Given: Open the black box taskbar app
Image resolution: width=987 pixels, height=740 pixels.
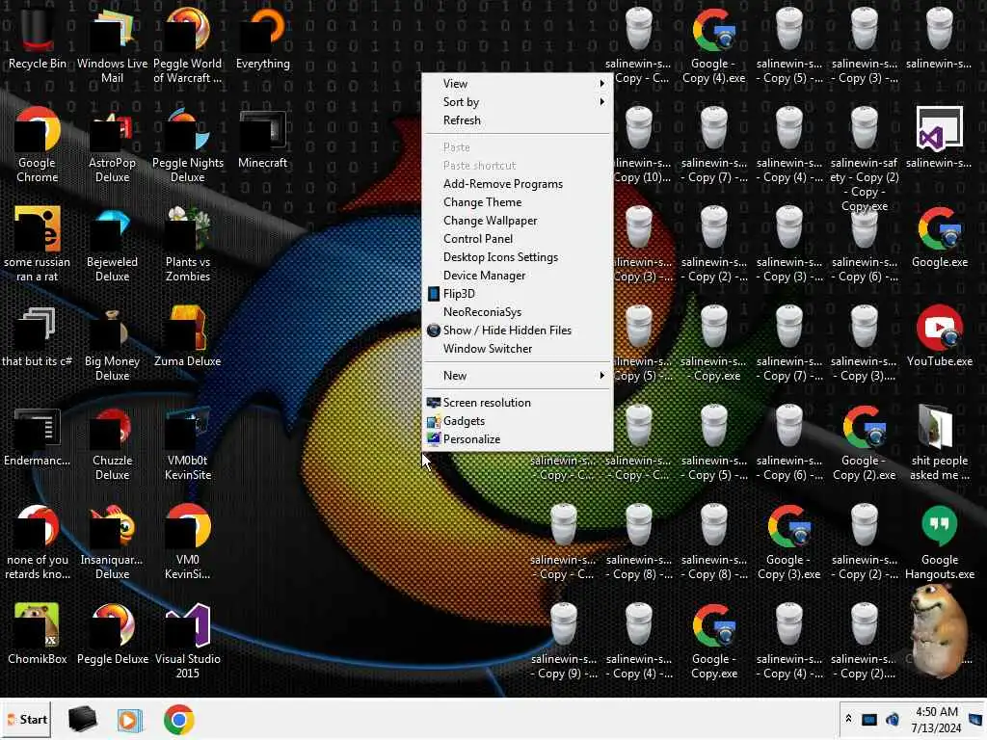Looking at the screenshot, I should [x=83, y=719].
